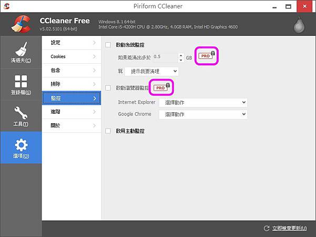Enable browser monitoring checkbox 啟動瀏覽器監控
This screenshot has height=237, width=316.
tap(108, 88)
